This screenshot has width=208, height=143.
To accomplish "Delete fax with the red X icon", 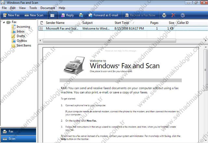I will (173, 15).
